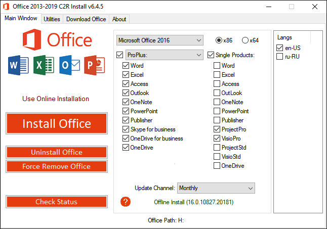Click the Uninstall Office button
327x229 pixels.
pyautogui.click(x=57, y=152)
